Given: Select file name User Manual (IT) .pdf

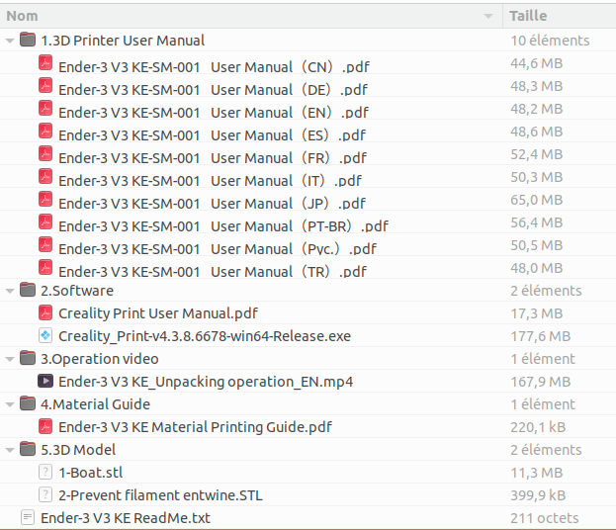Looking at the screenshot, I should 211,182.
